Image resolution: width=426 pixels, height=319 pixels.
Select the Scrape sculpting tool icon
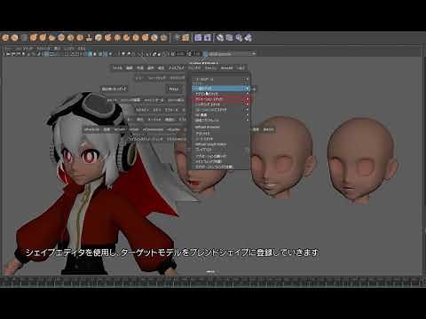107,38
